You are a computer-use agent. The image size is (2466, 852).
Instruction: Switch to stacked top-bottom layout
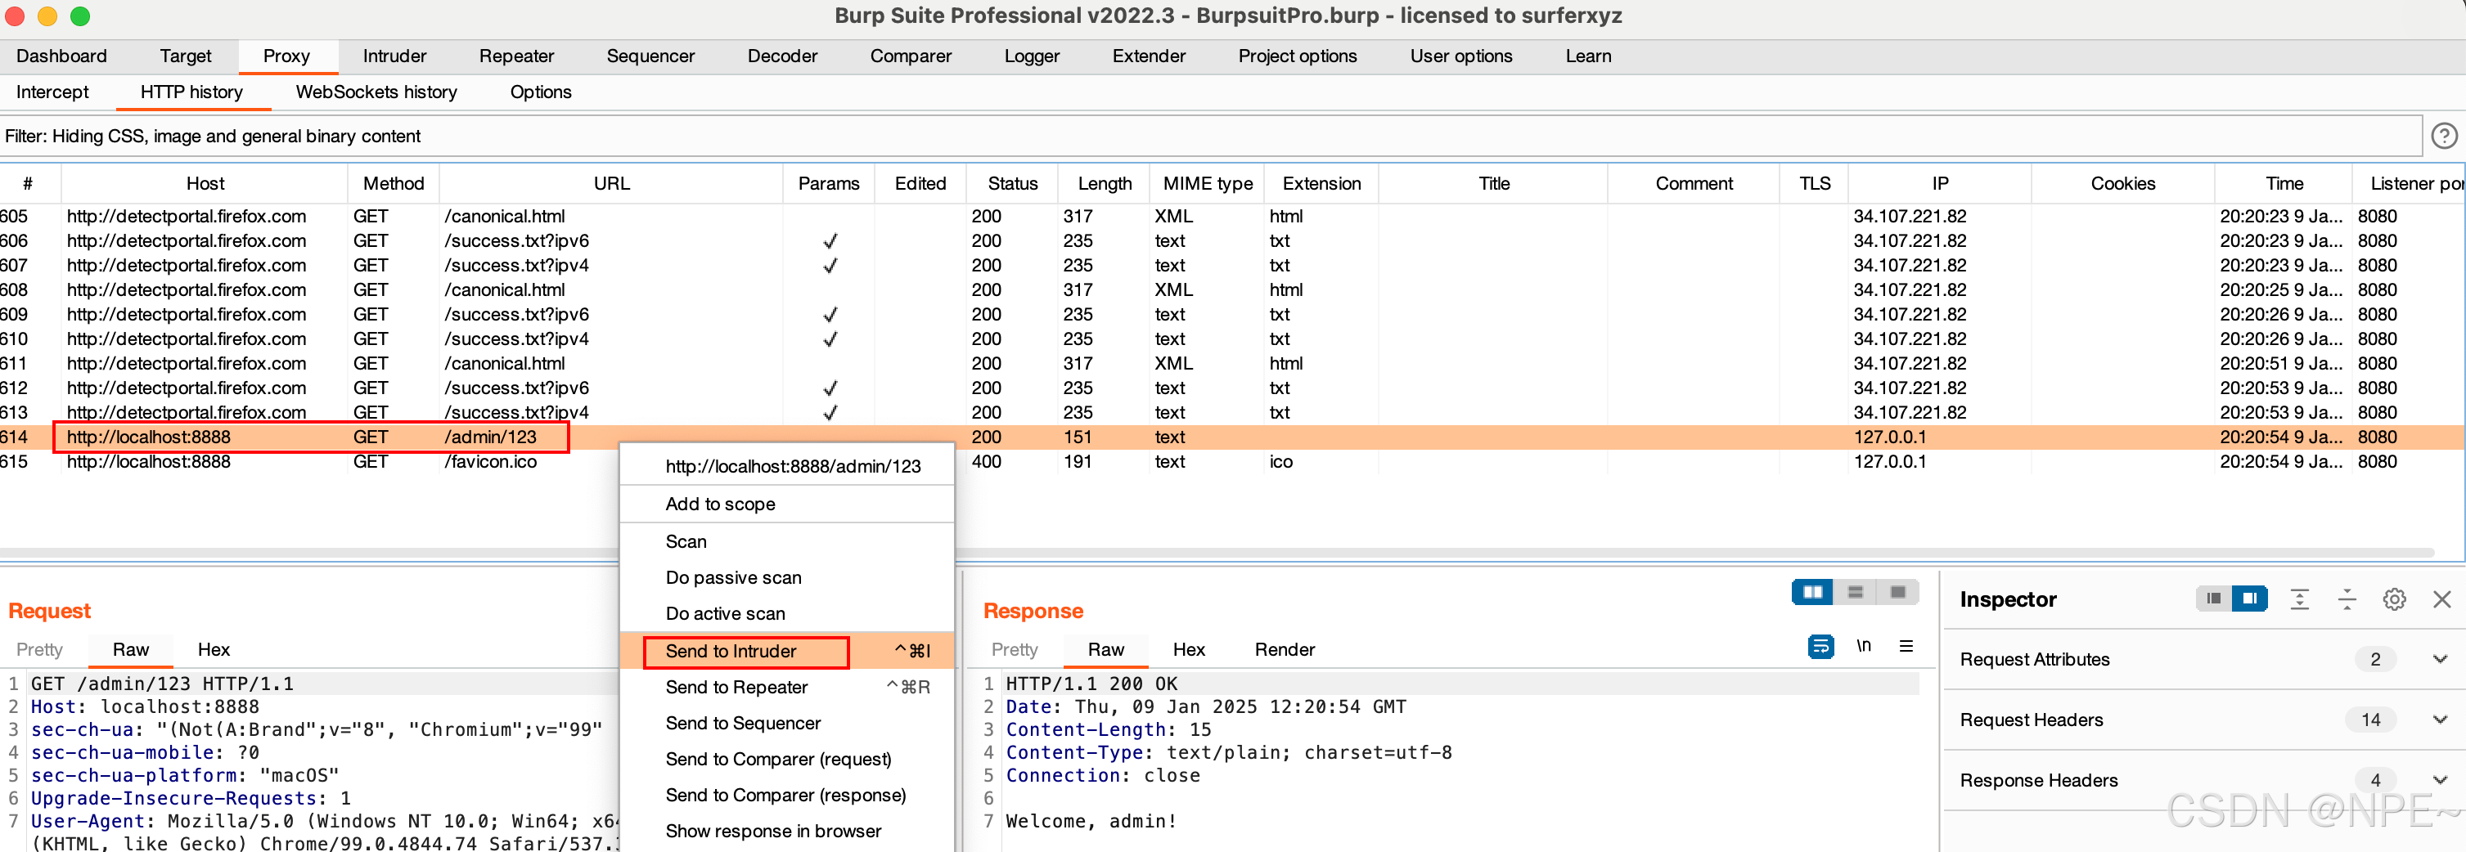point(1854,593)
